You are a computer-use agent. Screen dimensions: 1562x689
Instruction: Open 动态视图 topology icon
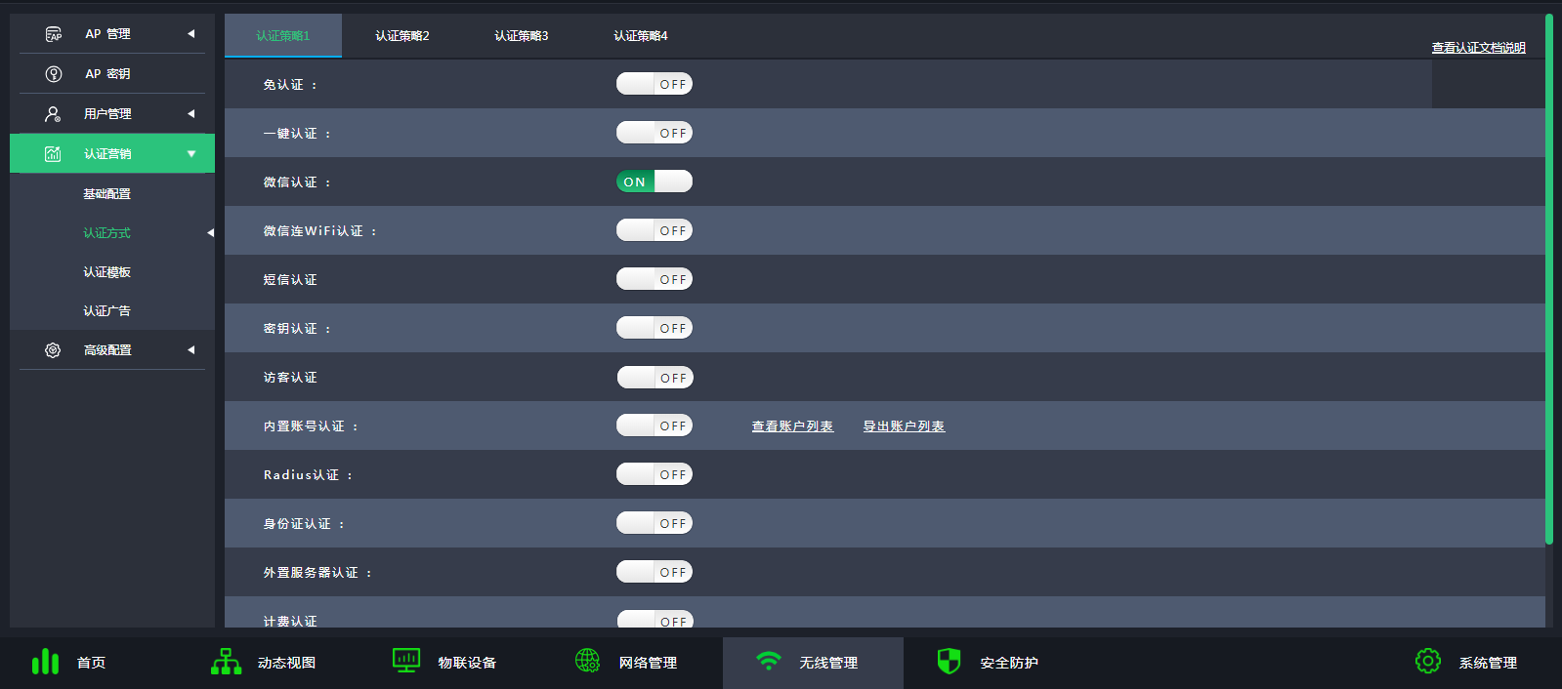[226, 662]
